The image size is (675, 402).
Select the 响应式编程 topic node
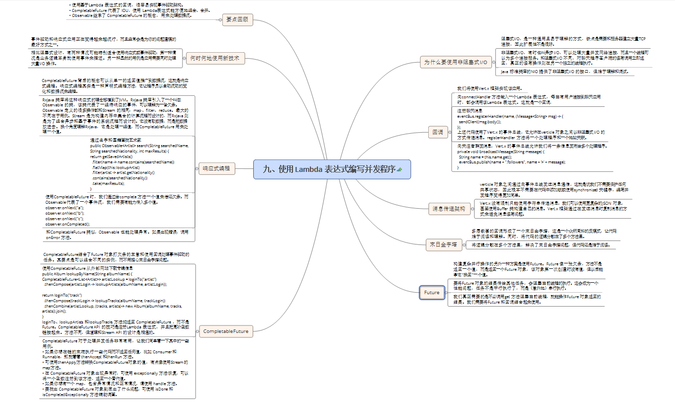coord(216,168)
